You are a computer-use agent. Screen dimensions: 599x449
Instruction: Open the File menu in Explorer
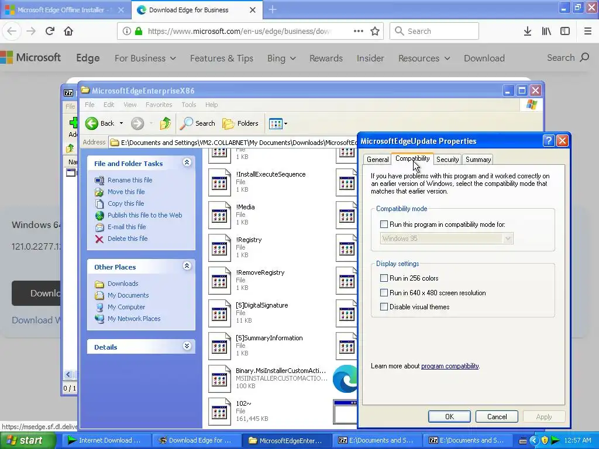point(89,105)
